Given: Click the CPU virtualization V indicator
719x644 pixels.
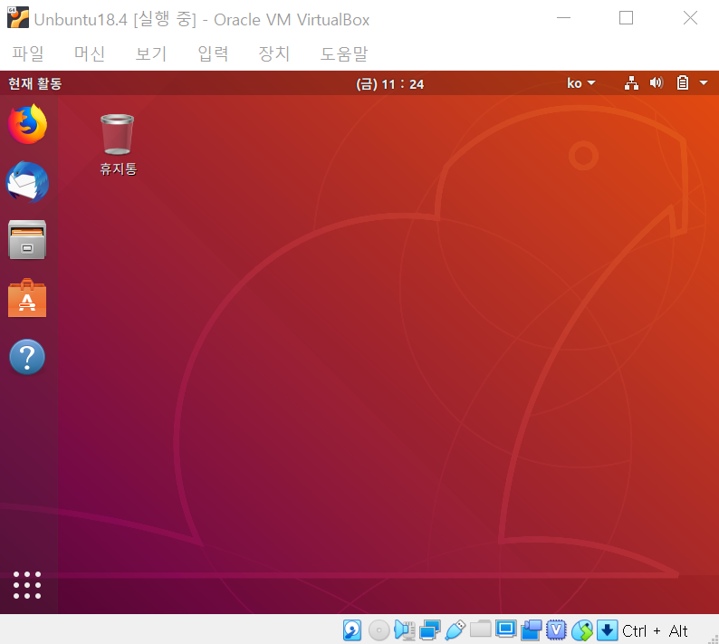Looking at the screenshot, I should click(x=556, y=630).
